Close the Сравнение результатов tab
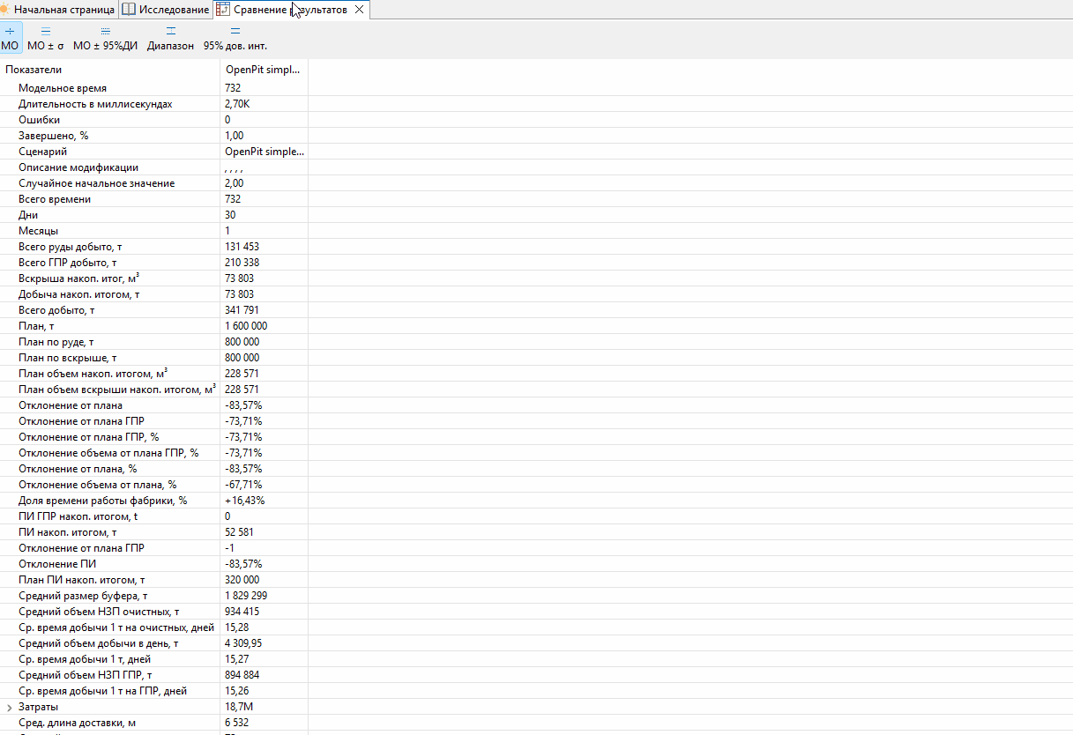 (358, 10)
